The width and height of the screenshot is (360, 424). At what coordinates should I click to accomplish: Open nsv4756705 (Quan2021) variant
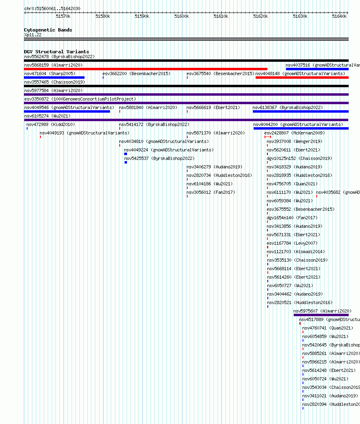(292, 184)
